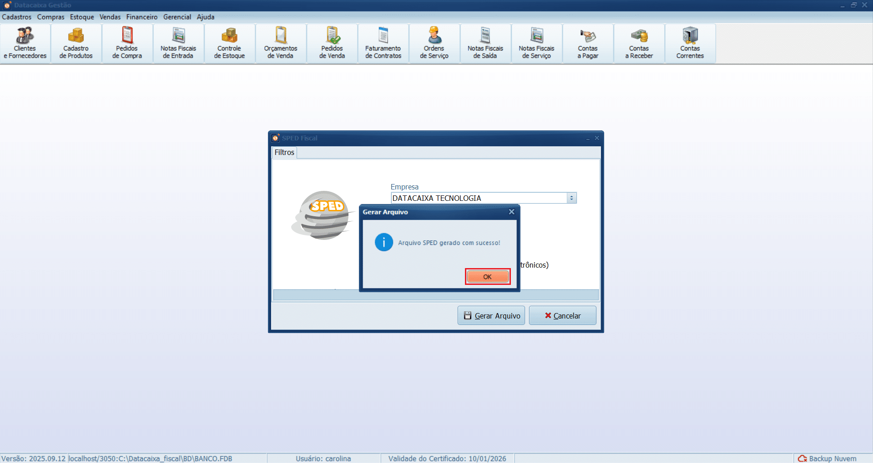Click Contas a Pagar icon
This screenshot has height=463, width=873.
point(588,43)
